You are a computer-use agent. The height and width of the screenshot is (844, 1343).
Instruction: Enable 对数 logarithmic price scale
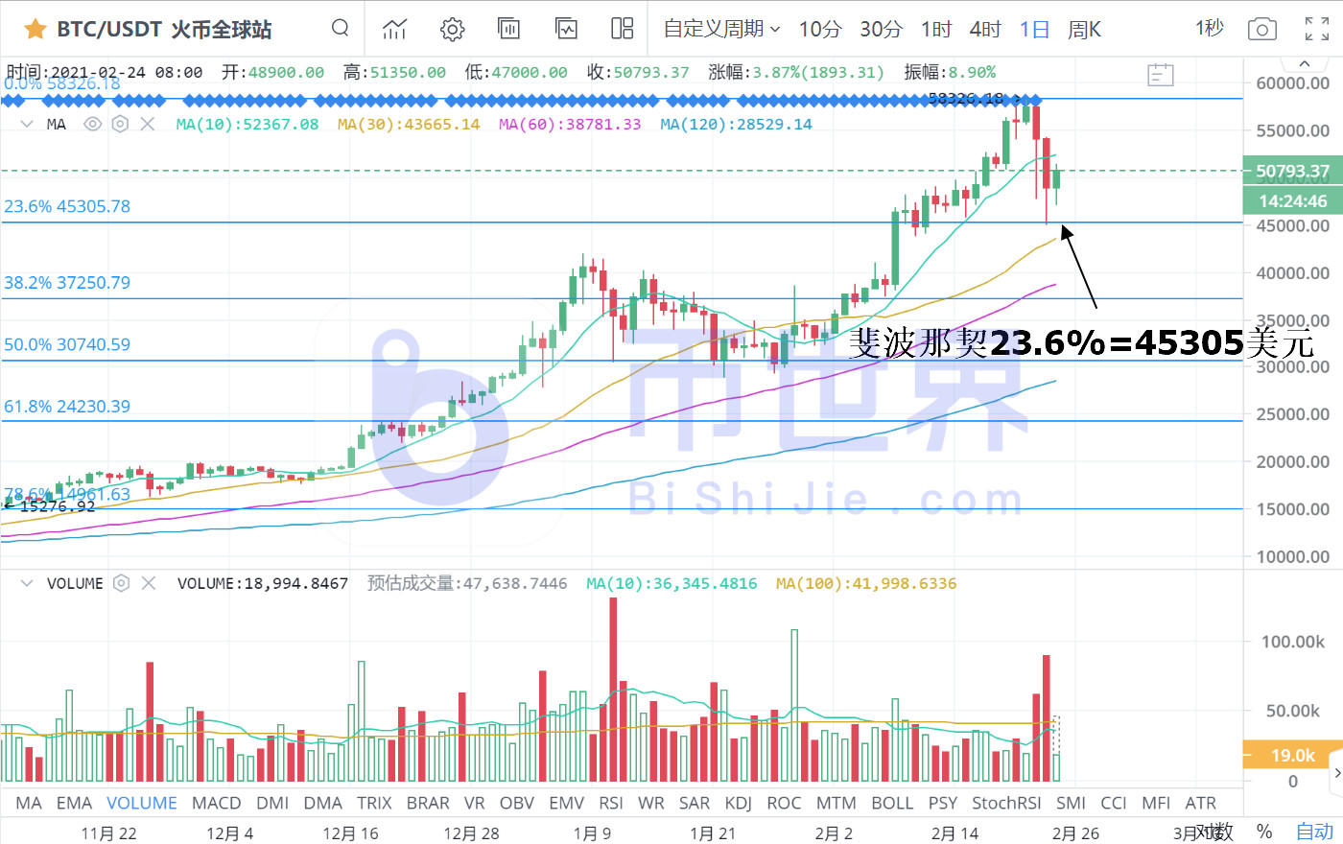click(x=1212, y=833)
